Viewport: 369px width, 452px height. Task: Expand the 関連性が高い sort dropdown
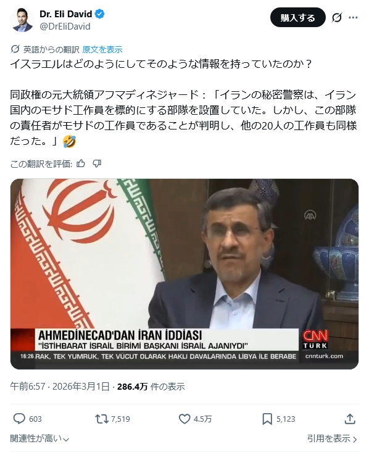[x=39, y=438]
